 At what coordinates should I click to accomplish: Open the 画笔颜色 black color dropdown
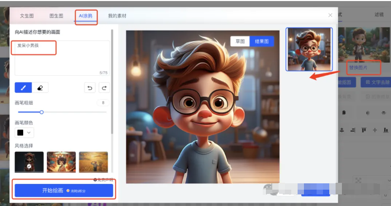click(24, 133)
